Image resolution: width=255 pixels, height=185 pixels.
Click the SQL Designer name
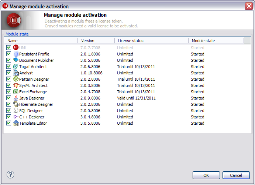(x=31, y=111)
